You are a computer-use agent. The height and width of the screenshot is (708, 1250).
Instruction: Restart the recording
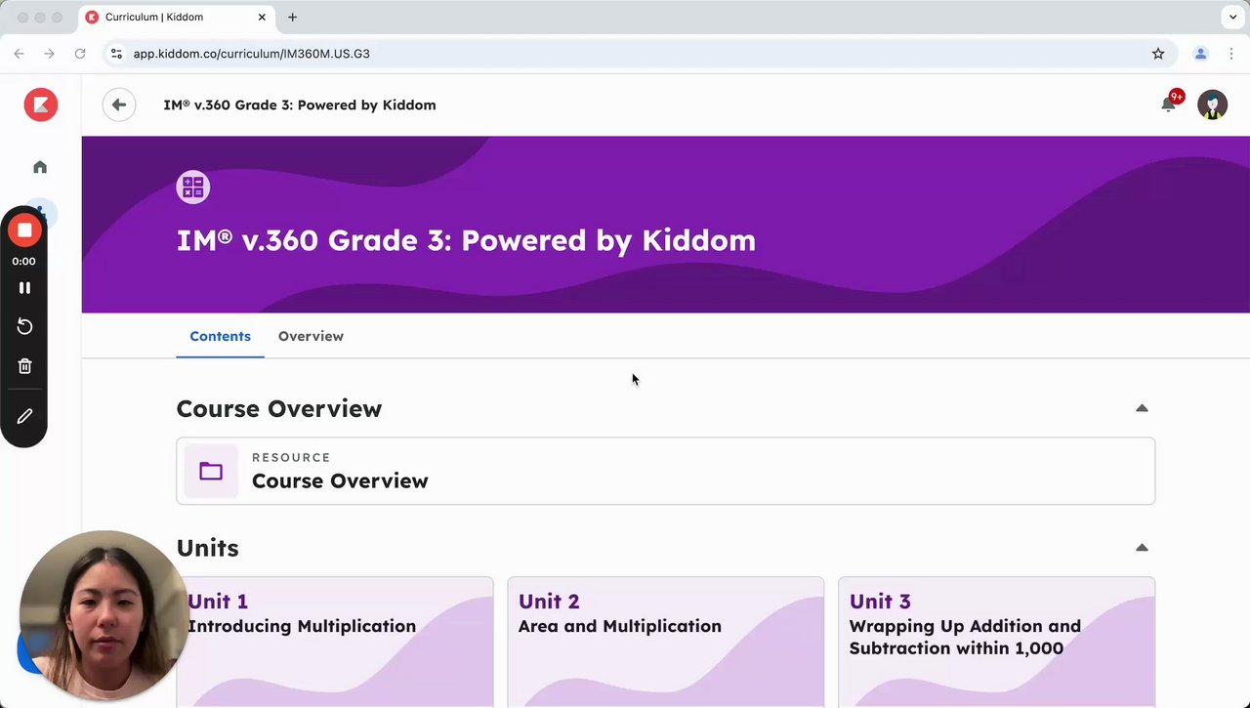click(24, 326)
